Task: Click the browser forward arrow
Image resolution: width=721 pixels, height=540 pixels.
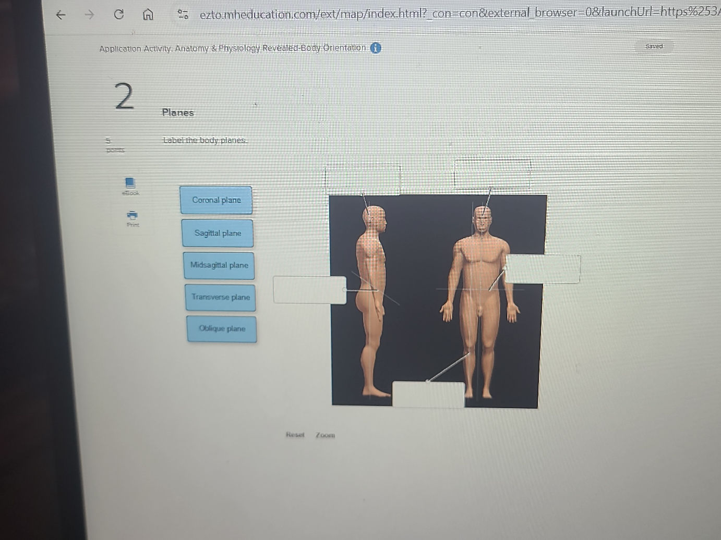Action: coord(89,15)
